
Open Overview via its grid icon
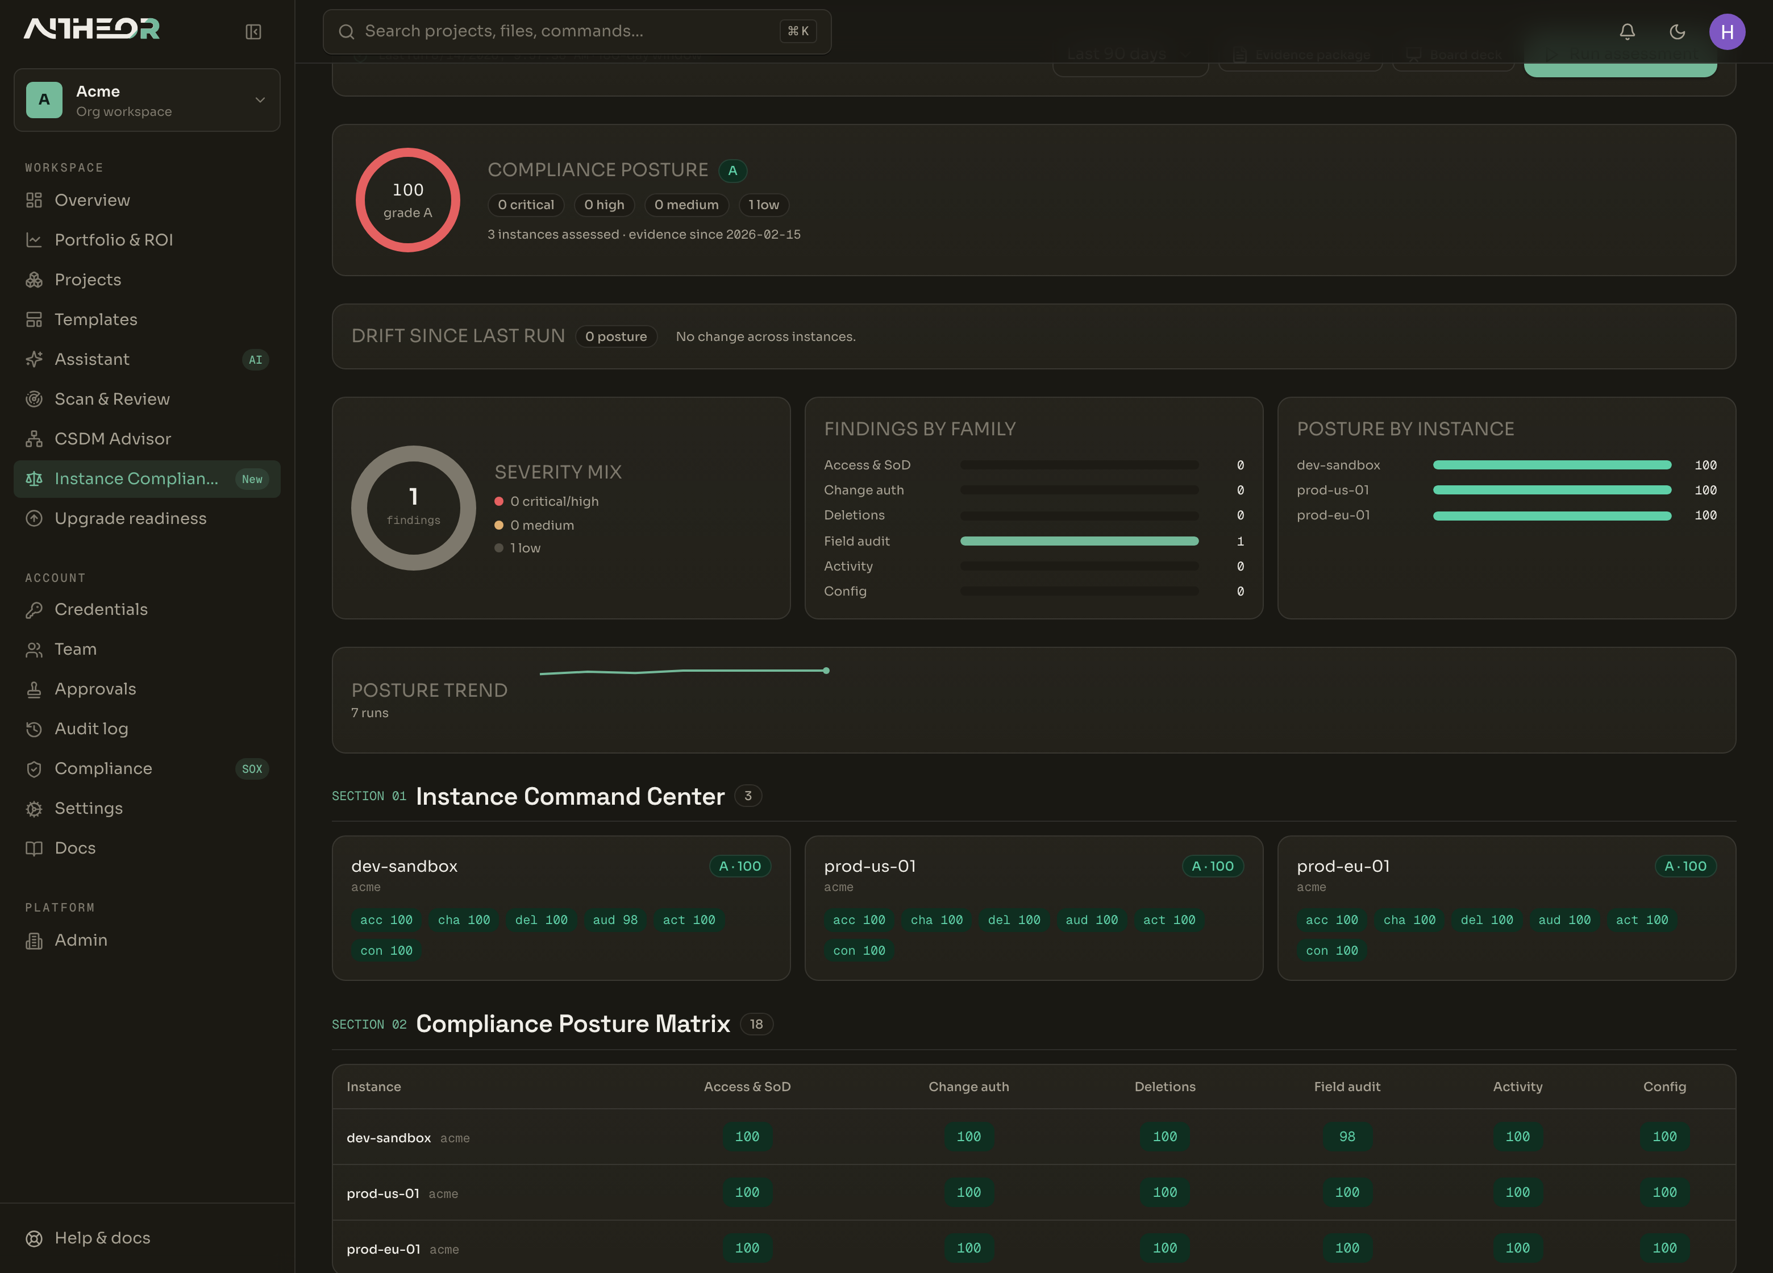click(x=34, y=200)
